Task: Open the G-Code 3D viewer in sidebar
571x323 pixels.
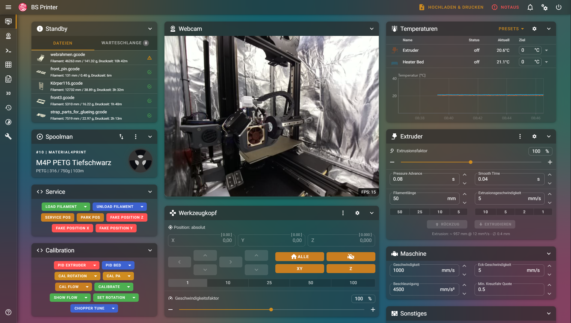Action: (8, 93)
